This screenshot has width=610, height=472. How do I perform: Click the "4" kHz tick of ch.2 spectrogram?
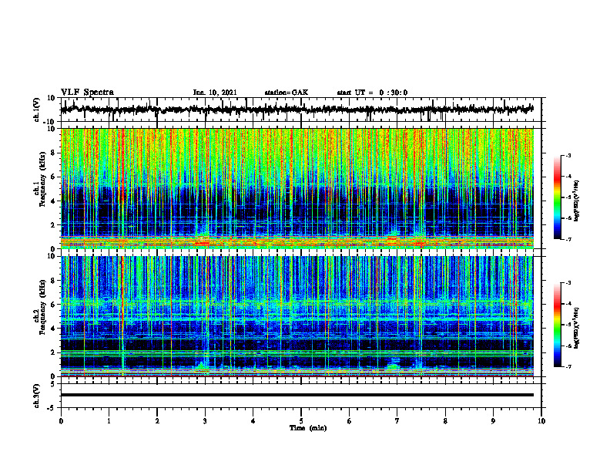(x=54, y=329)
